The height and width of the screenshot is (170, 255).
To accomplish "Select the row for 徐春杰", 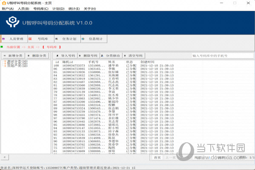I will click(114, 135).
